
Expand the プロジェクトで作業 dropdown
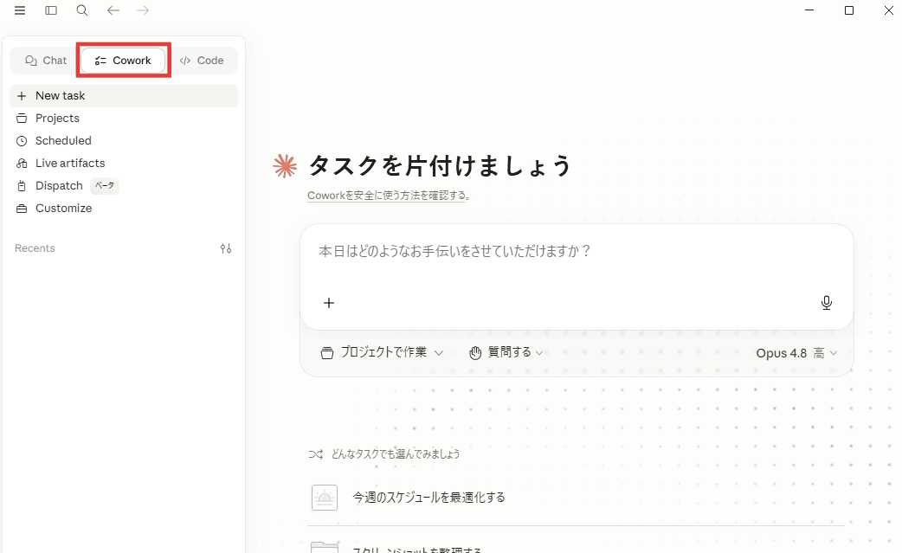click(x=382, y=352)
